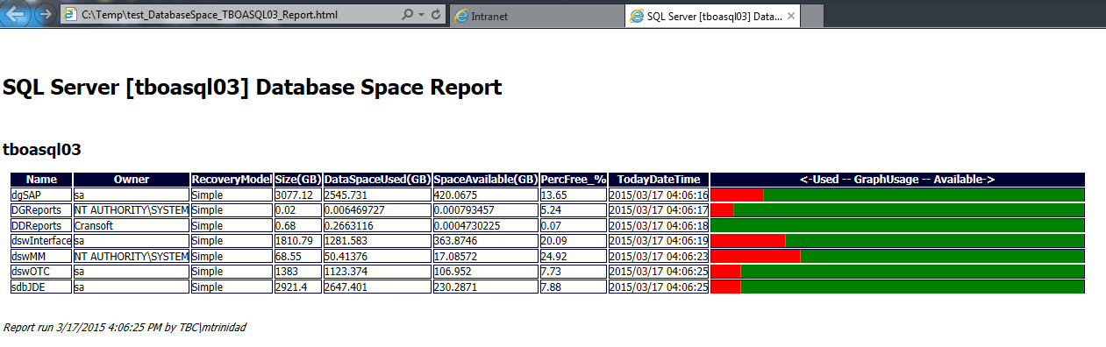Click the page icon beside the file path
The height and width of the screenshot is (347, 1106).
point(70,16)
